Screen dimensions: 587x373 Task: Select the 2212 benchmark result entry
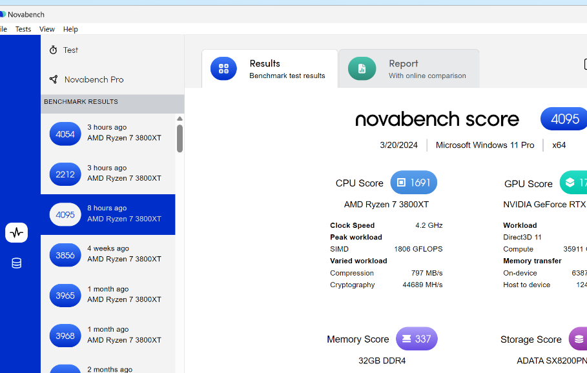(108, 174)
